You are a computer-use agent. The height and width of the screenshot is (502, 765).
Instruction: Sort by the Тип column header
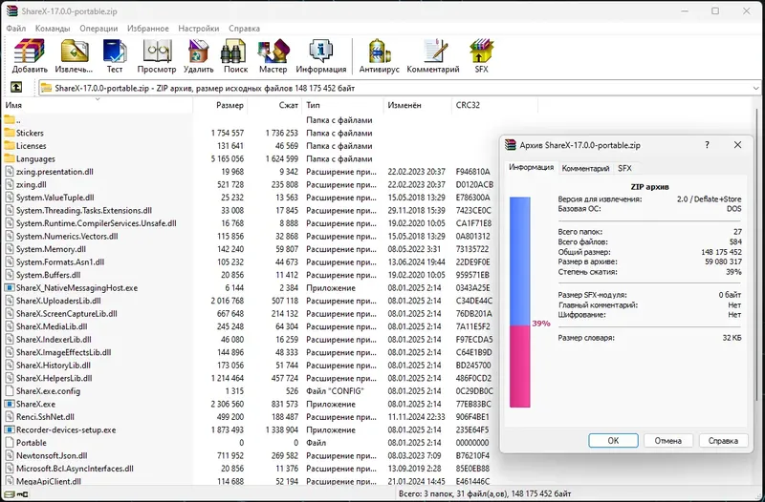[x=342, y=105]
